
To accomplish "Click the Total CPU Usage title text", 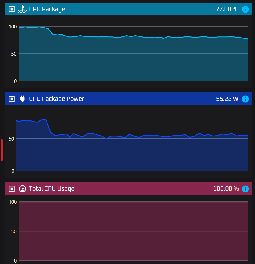I will point(51,189).
